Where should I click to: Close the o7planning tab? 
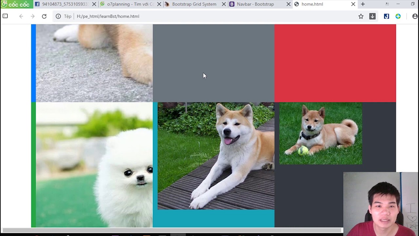159,4
